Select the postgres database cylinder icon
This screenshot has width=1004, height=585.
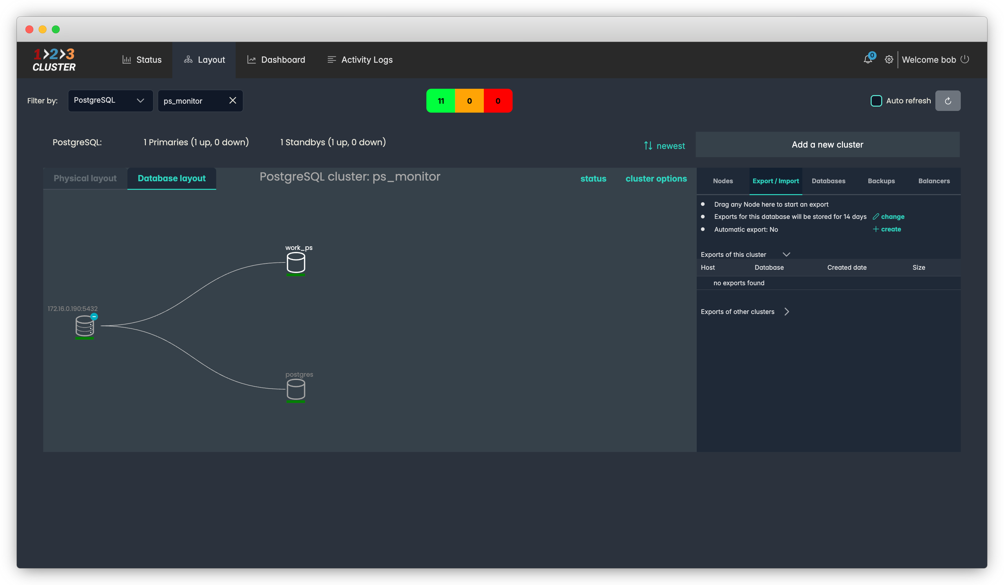click(x=296, y=390)
